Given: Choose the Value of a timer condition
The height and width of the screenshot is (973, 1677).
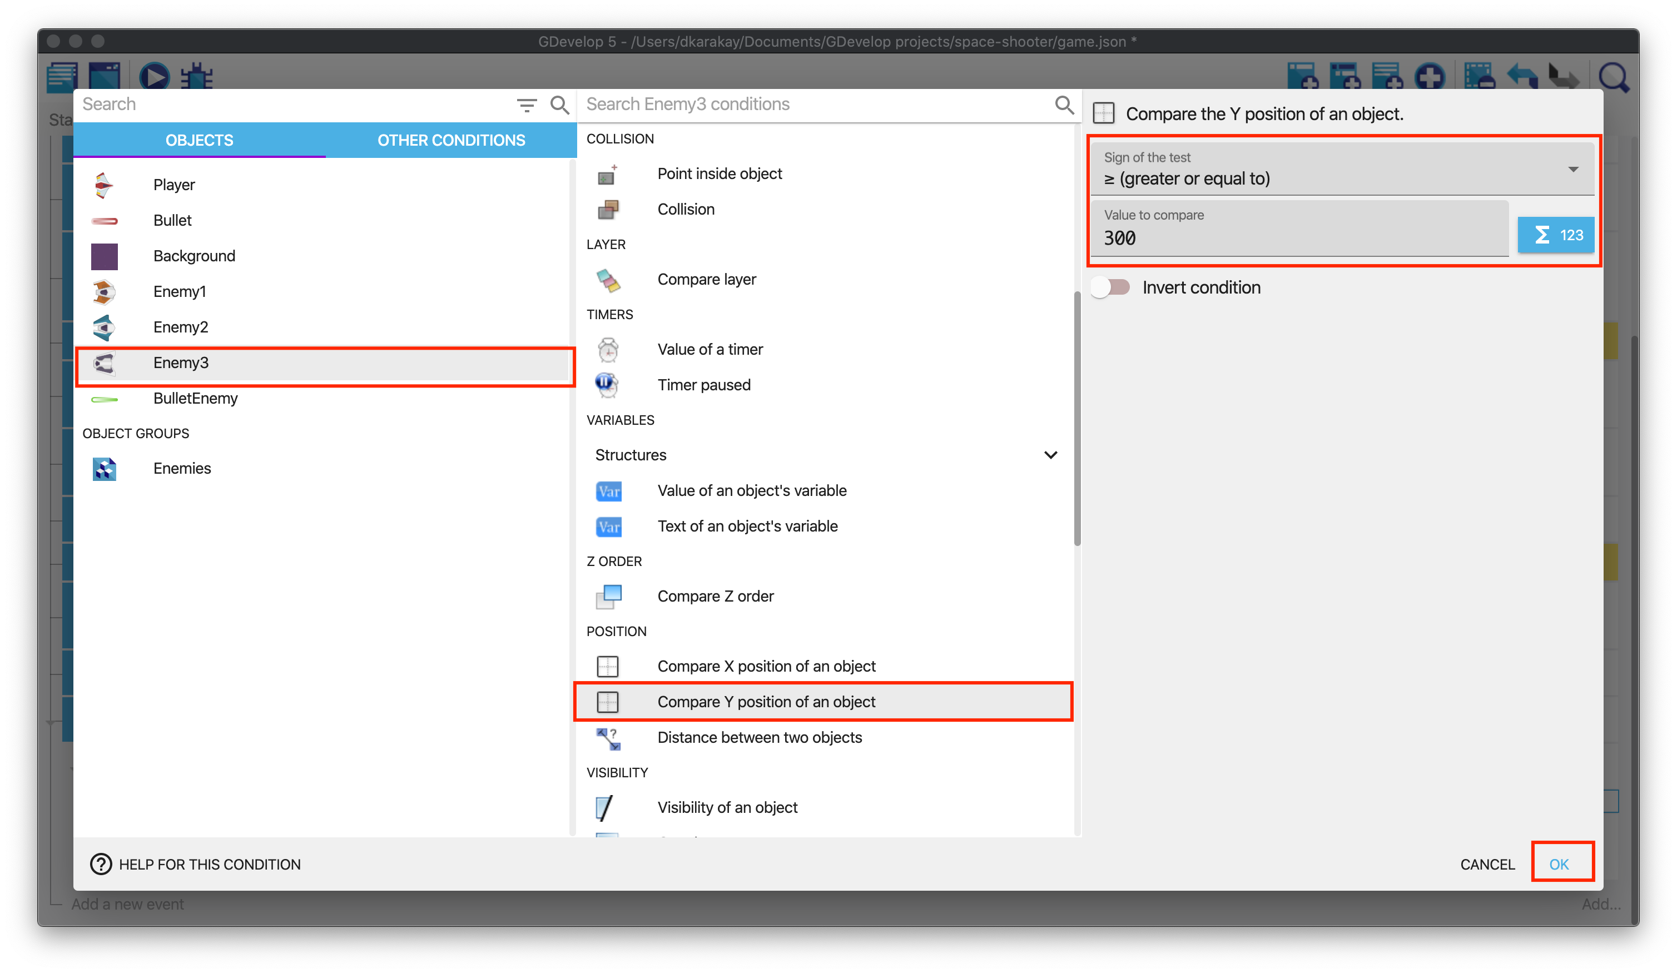Looking at the screenshot, I should [x=709, y=349].
